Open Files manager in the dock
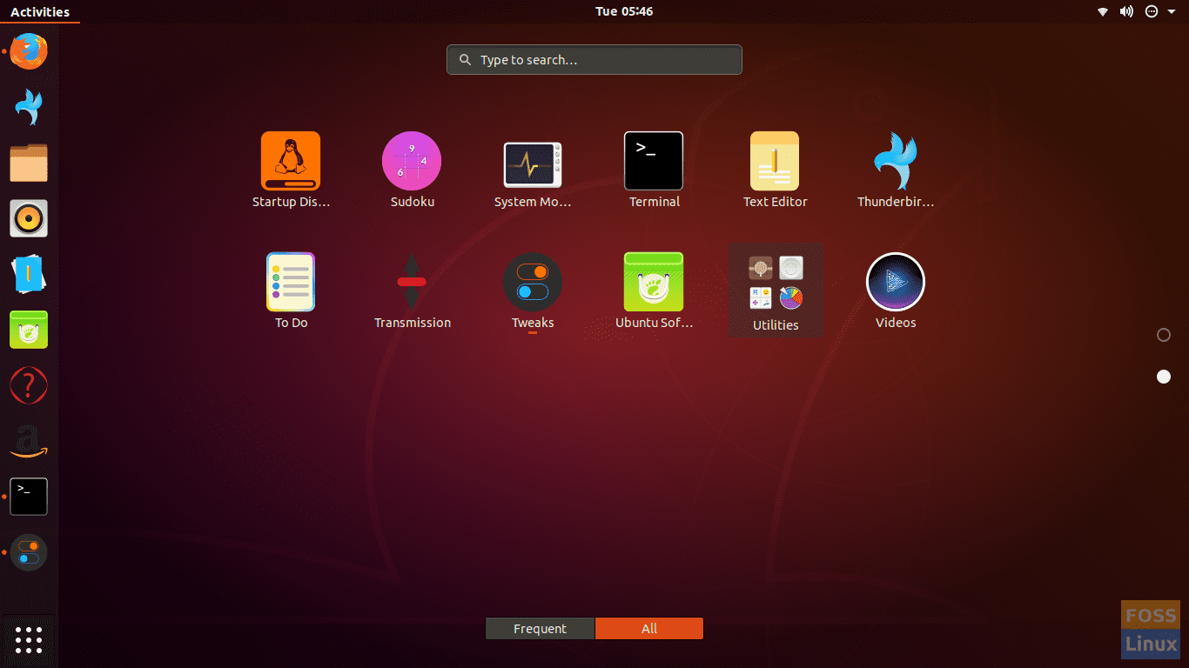The image size is (1189, 668). tap(29, 163)
